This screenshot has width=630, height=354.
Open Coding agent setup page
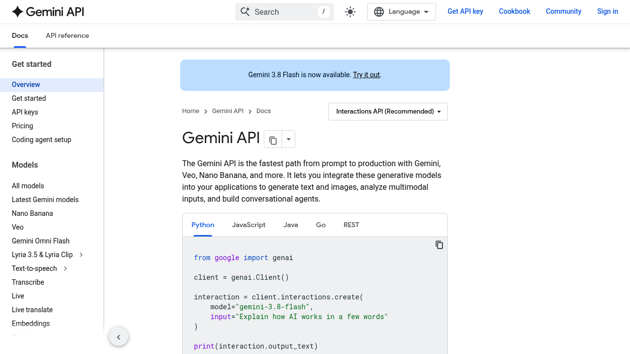[x=41, y=140]
